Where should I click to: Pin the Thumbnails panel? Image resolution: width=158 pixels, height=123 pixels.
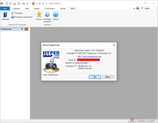point(22,29)
